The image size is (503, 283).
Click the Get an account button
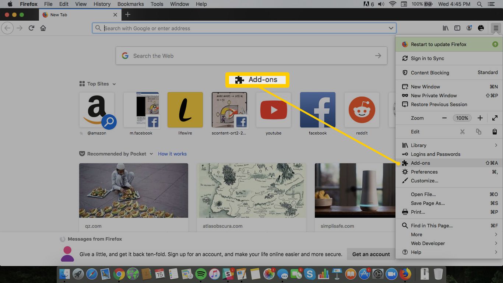[x=371, y=254]
